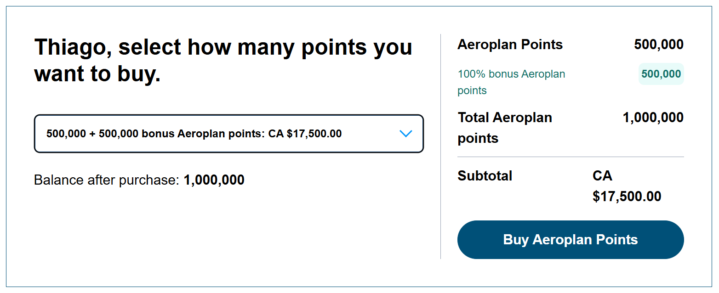This screenshot has width=719, height=293.
Task: Open the points amount dropdown box
Action: [x=228, y=134]
